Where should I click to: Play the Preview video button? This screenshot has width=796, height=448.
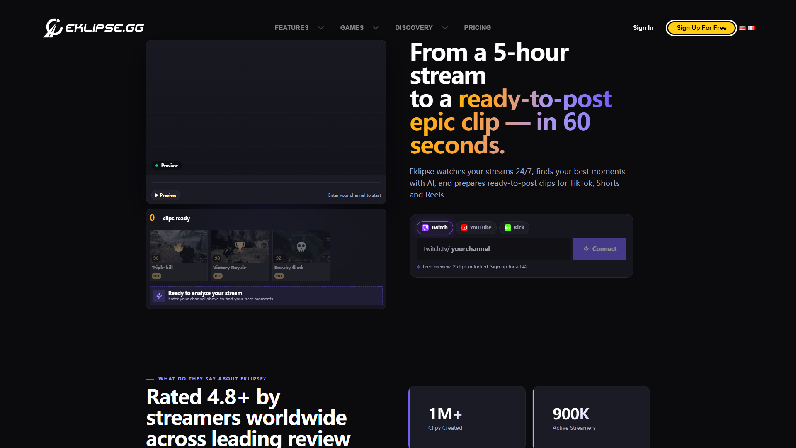[165, 195]
